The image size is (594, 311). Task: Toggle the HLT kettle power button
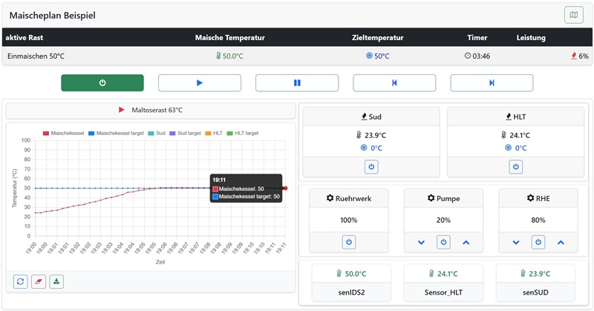tap(515, 167)
